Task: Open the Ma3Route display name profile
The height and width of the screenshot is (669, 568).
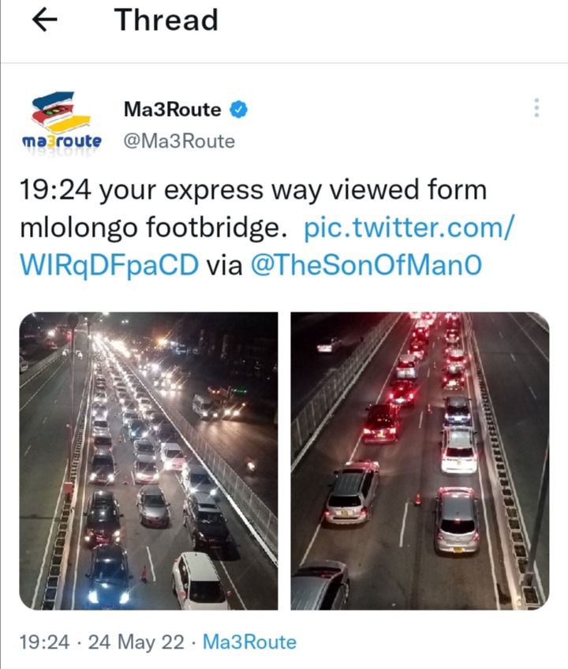Action: click(172, 110)
